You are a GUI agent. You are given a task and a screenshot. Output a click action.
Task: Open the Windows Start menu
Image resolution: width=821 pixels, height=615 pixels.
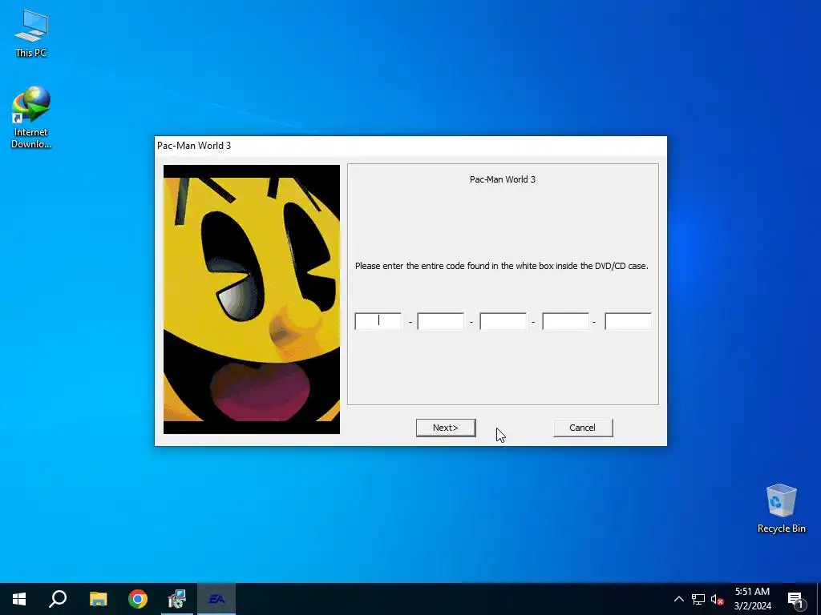(19, 599)
